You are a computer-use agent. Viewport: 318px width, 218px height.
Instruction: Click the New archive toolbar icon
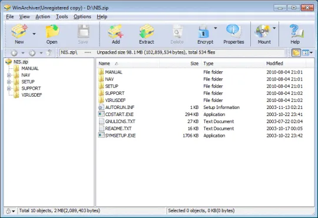(19, 31)
